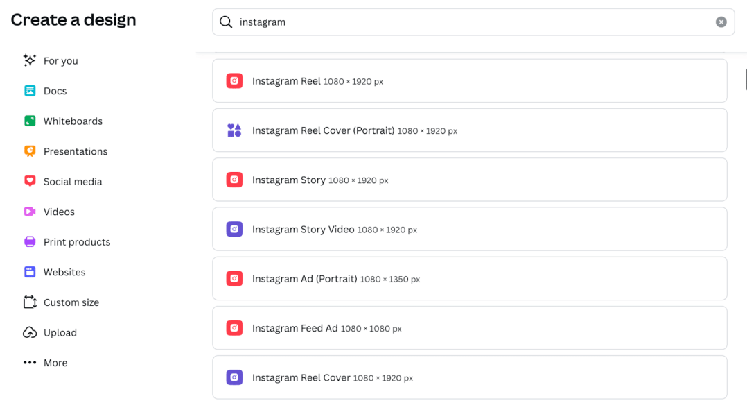Choose the Upload option
This screenshot has height=403, width=747.
point(60,332)
